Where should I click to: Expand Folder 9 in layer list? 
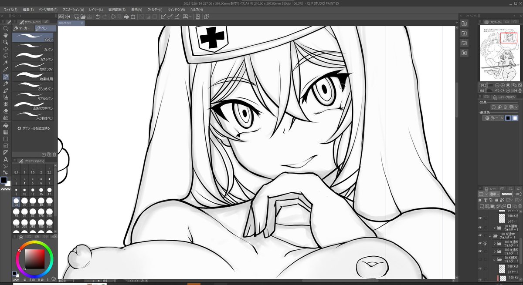click(494, 228)
